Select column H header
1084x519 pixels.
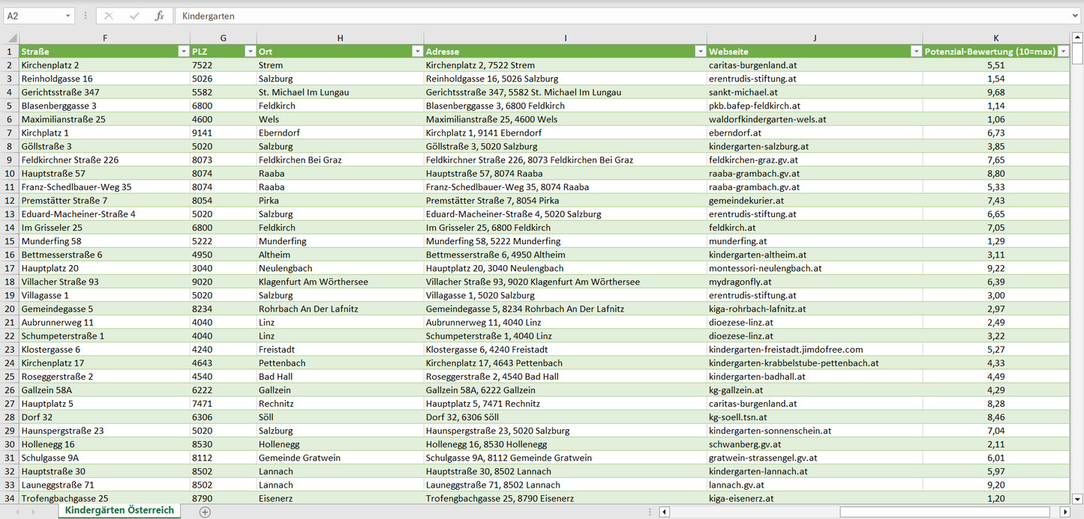[340, 38]
